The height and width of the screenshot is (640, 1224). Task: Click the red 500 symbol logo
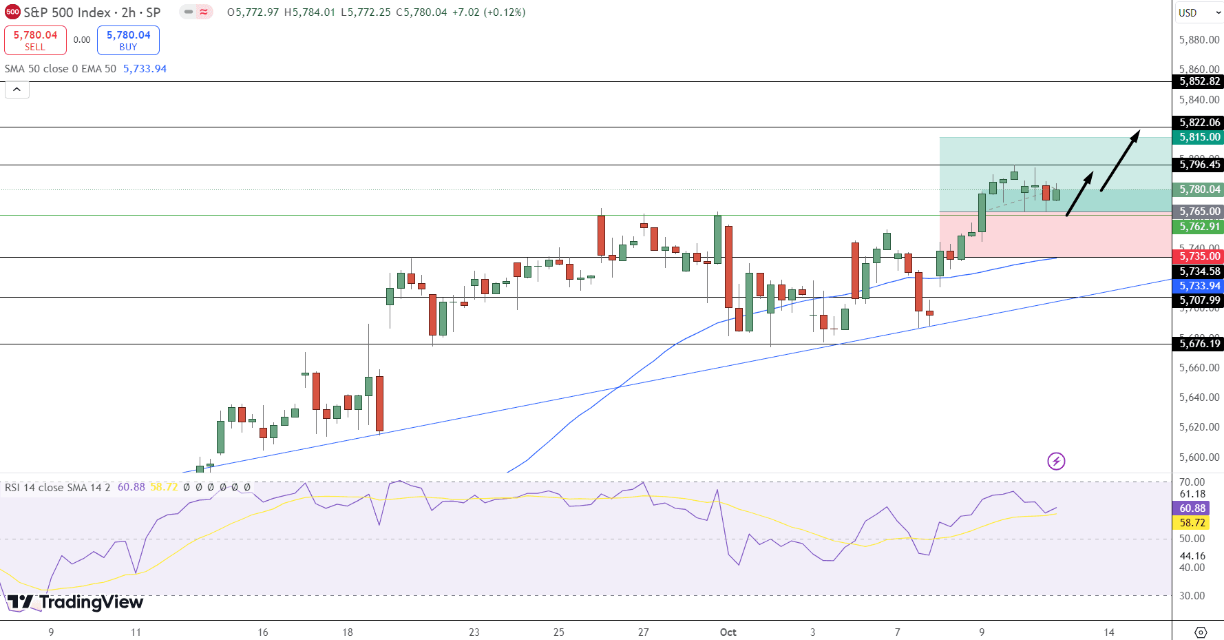[12, 12]
